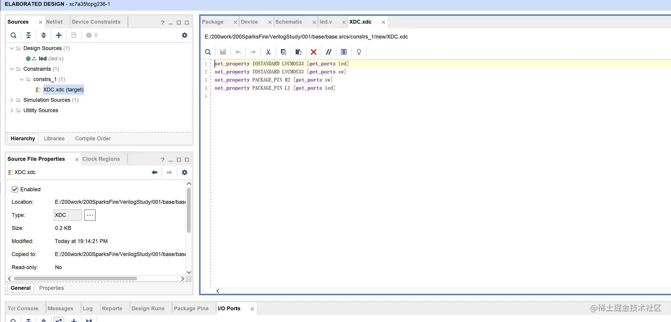This screenshot has width=671, height=322.
Task: Open the Messages tab
Action: click(x=60, y=308)
